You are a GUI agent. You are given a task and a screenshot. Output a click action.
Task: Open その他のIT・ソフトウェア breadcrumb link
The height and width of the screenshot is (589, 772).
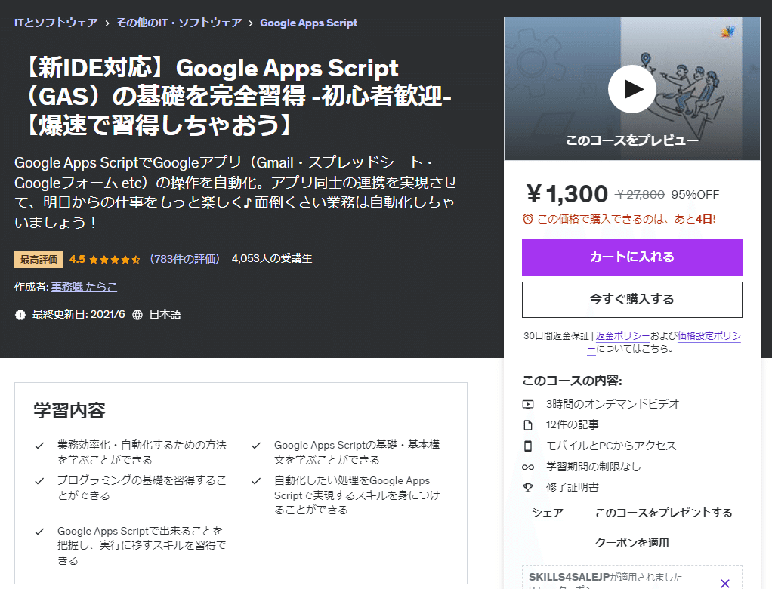(179, 23)
